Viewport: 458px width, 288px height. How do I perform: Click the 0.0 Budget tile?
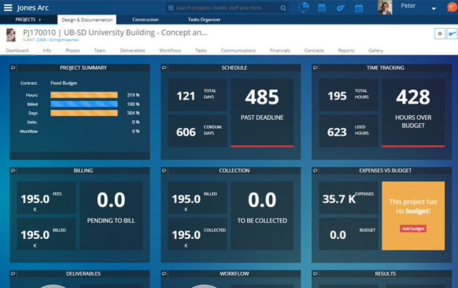pyautogui.click(x=348, y=234)
